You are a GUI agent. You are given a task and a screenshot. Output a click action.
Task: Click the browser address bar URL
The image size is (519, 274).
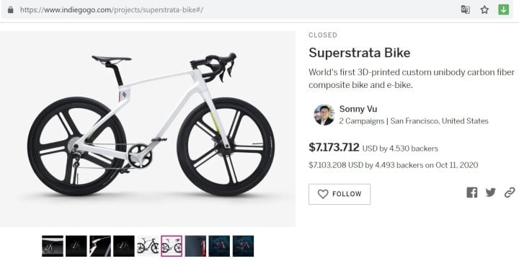click(112, 10)
